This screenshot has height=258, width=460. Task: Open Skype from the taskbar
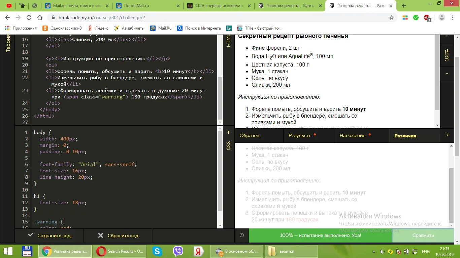(157, 251)
